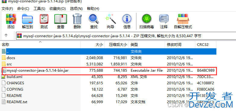Launch the 向导 (Wizard) wand icon

(x=111, y=19)
